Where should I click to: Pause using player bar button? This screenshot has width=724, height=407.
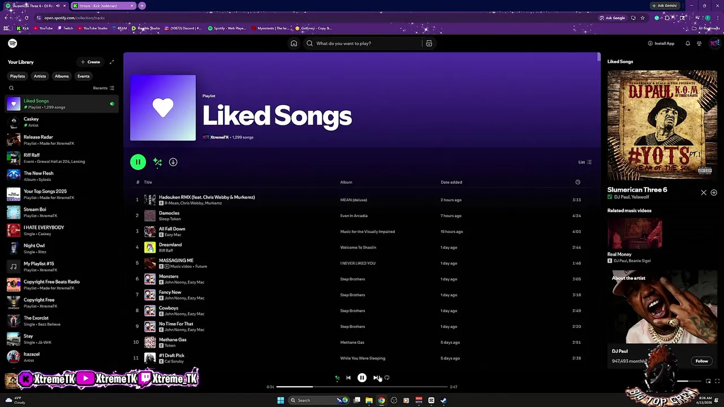coord(362,378)
